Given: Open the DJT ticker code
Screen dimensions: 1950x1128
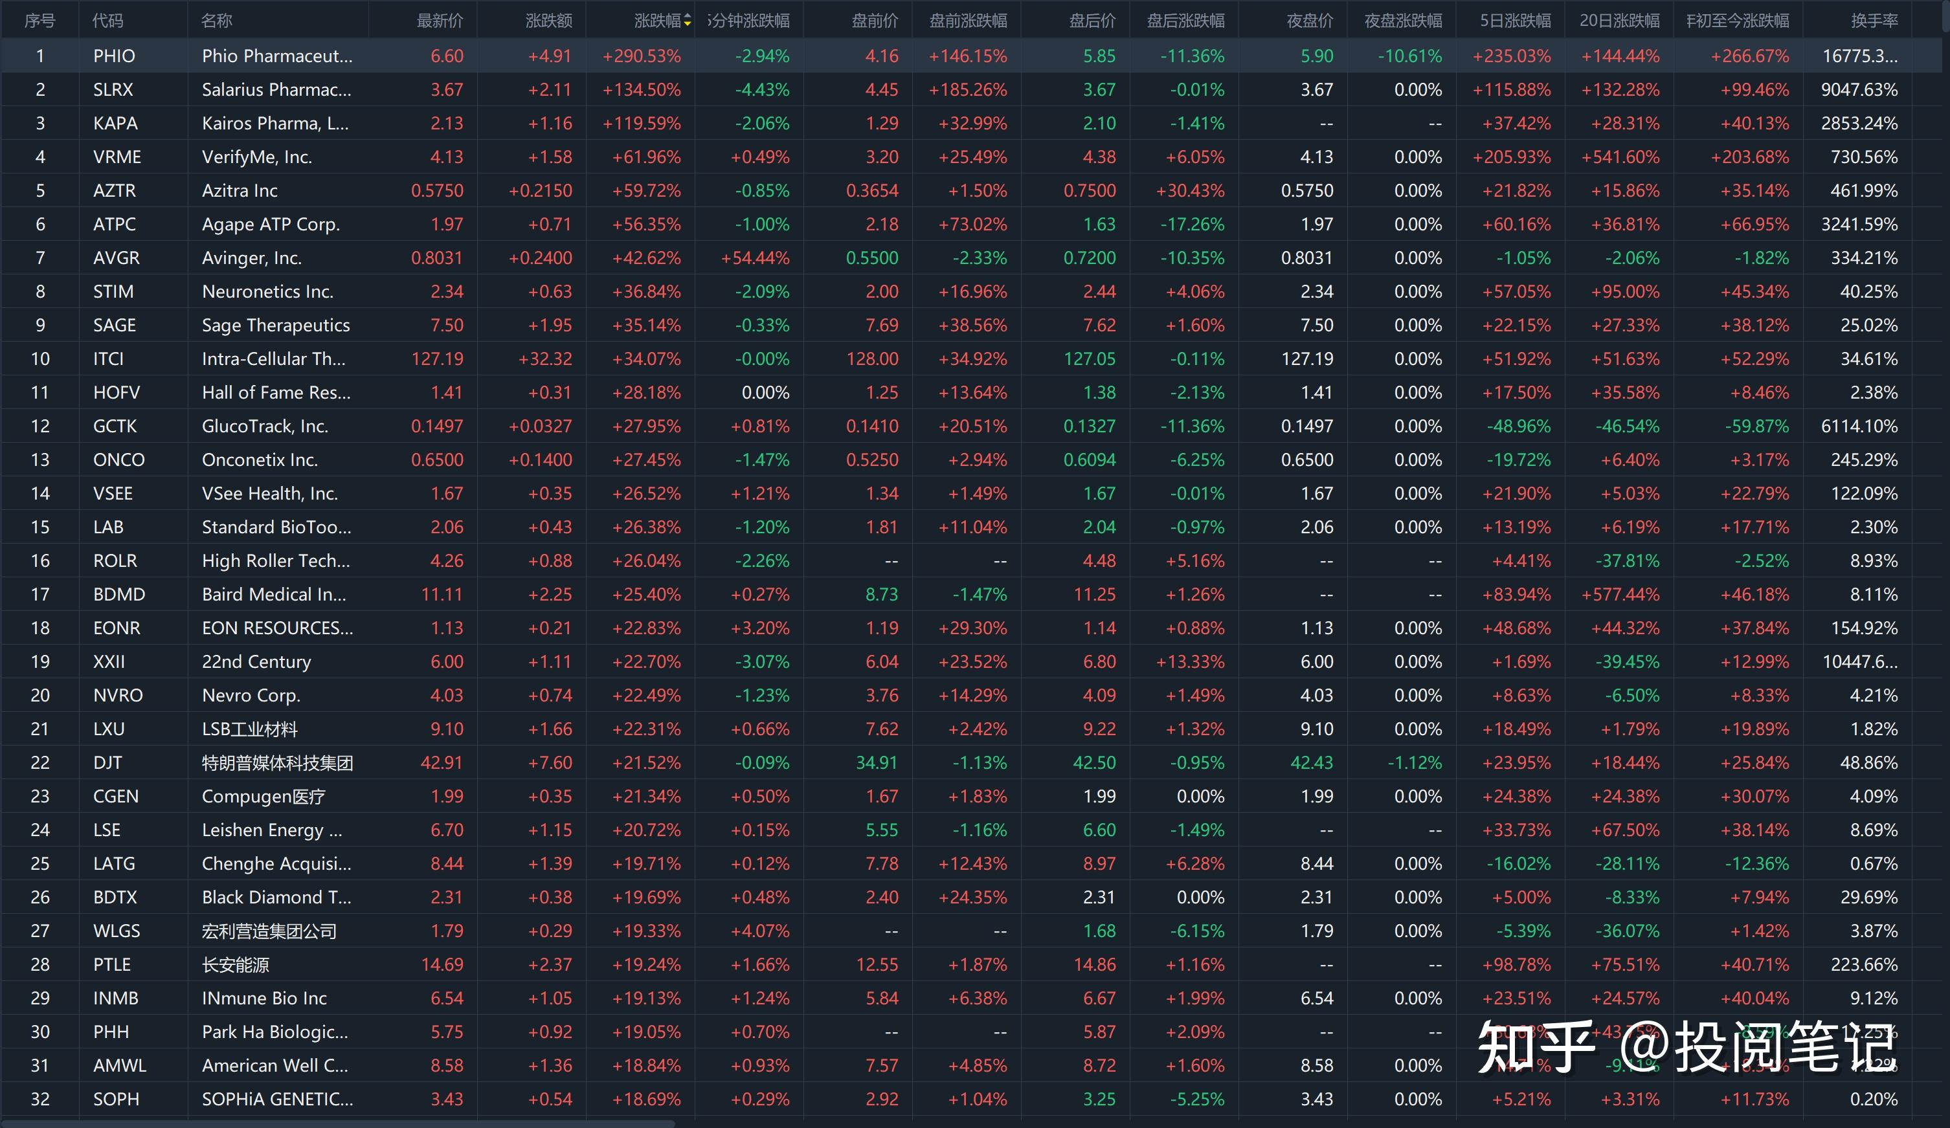Looking at the screenshot, I should (x=107, y=763).
